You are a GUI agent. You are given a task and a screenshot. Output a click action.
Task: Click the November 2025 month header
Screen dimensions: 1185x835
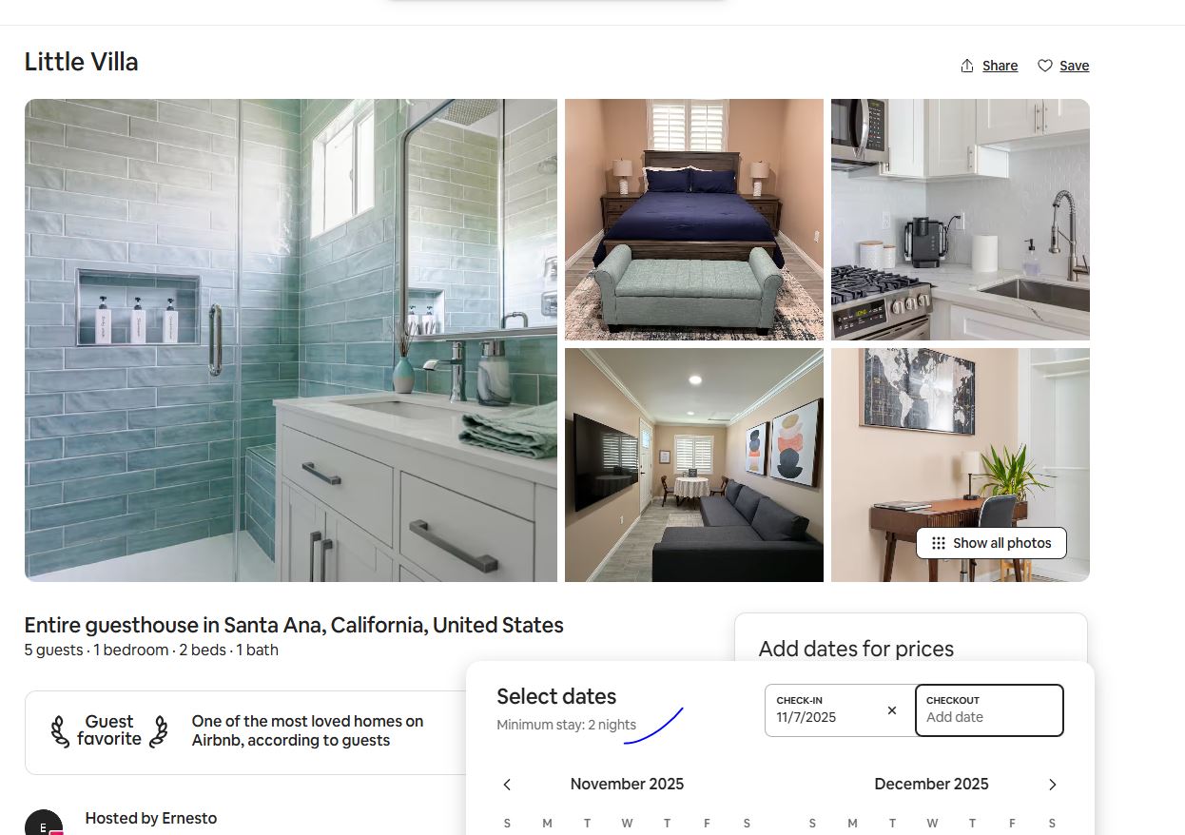(x=627, y=785)
